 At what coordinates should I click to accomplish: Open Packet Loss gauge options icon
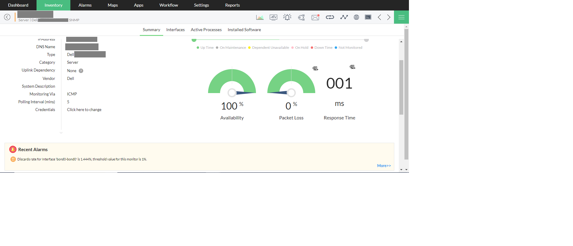pos(315,69)
